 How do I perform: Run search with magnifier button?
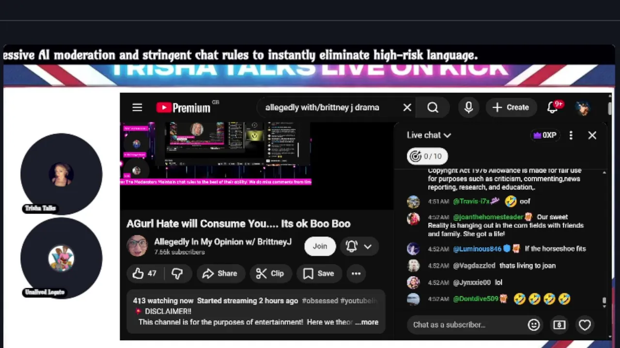[x=433, y=107]
